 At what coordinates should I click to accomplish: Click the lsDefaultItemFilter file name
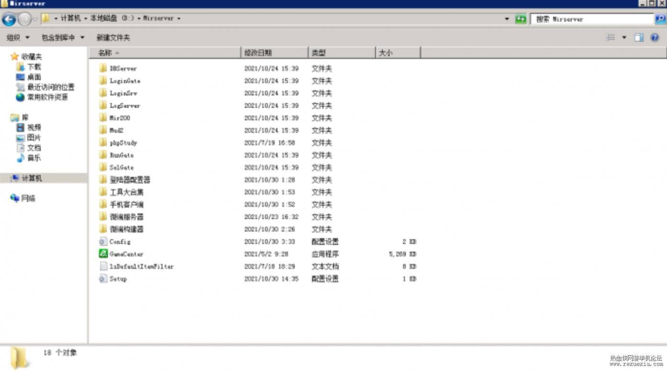pos(141,267)
